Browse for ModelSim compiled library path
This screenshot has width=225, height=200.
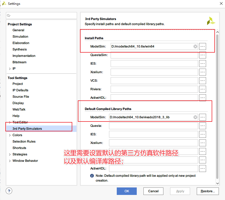tap(202, 117)
